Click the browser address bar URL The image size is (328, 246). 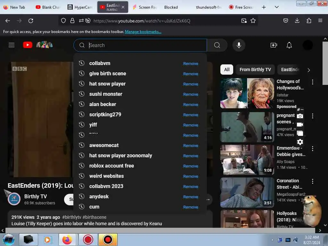tap(142, 21)
